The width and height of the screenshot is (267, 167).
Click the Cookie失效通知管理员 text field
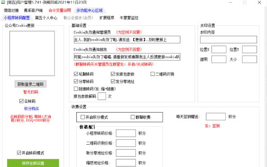point(127,39)
